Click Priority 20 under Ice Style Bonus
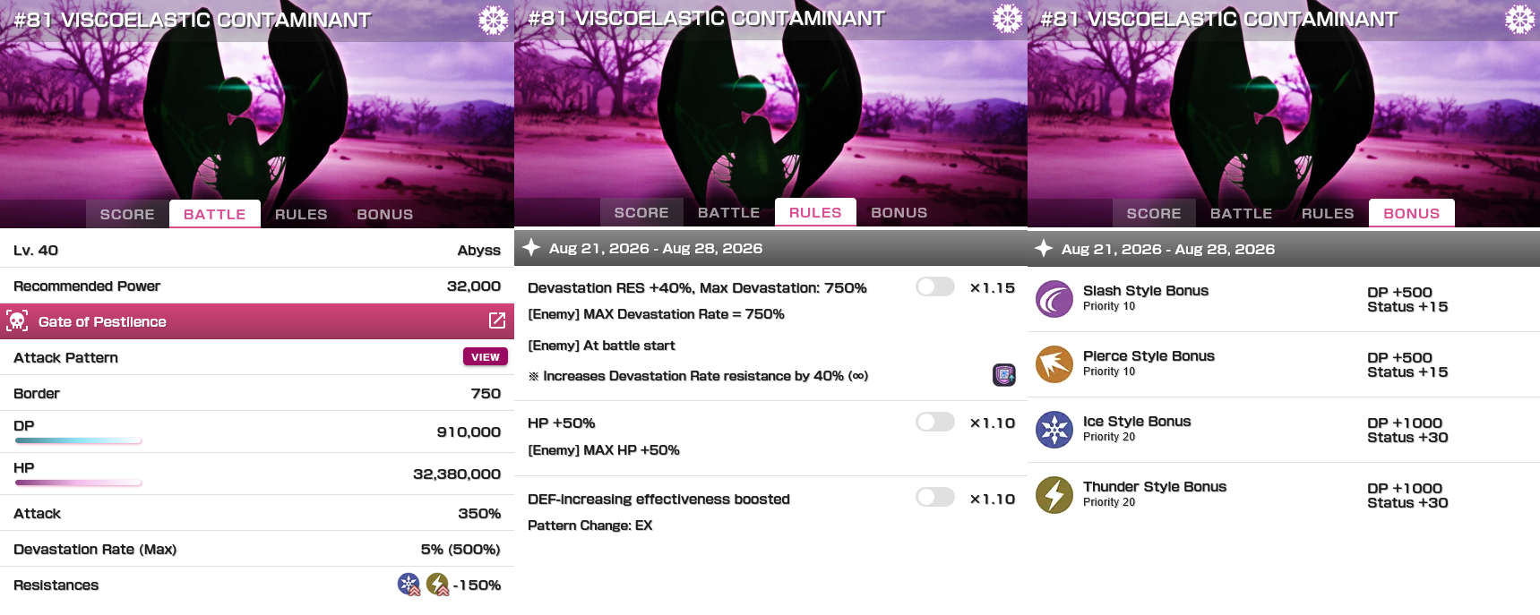Image resolution: width=1540 pixels, height=615 pixels. 1109,437
